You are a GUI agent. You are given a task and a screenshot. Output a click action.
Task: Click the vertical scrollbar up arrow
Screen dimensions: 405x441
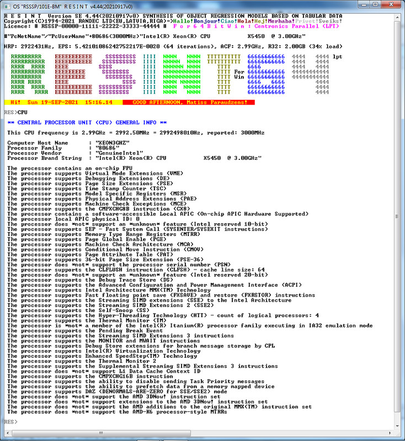point(397,17)
